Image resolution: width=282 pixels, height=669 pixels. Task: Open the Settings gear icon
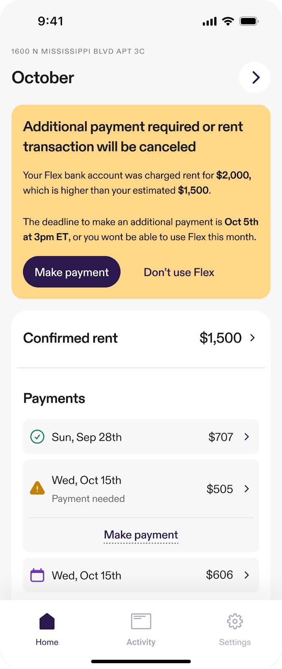(x=235, y=621)
